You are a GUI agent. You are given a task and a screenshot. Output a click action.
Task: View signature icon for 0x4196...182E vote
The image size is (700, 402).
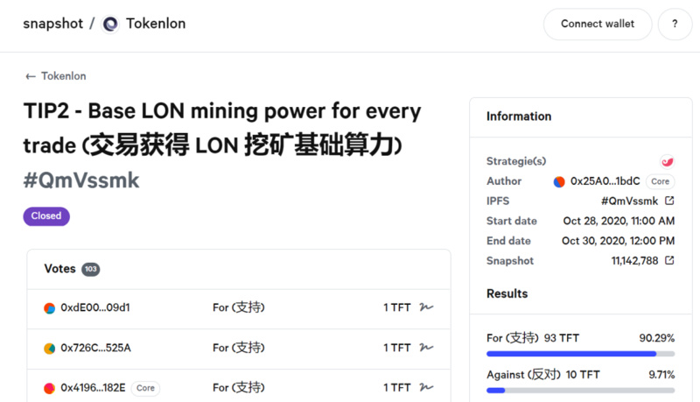click(x=426, y=387)
